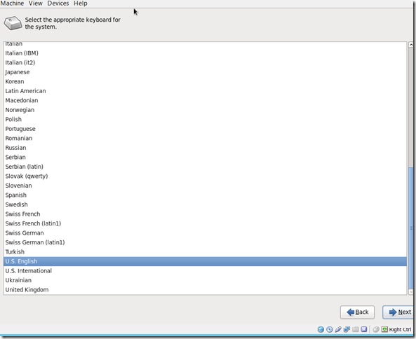Select the Japanese keyboard option
This screenshot has height=339, width=416.
coord(205,72)
